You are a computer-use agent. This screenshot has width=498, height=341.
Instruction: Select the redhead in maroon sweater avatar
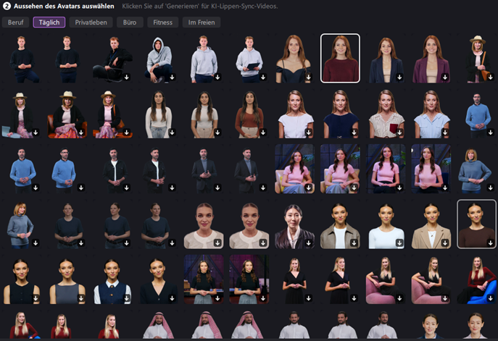point(340,58)
